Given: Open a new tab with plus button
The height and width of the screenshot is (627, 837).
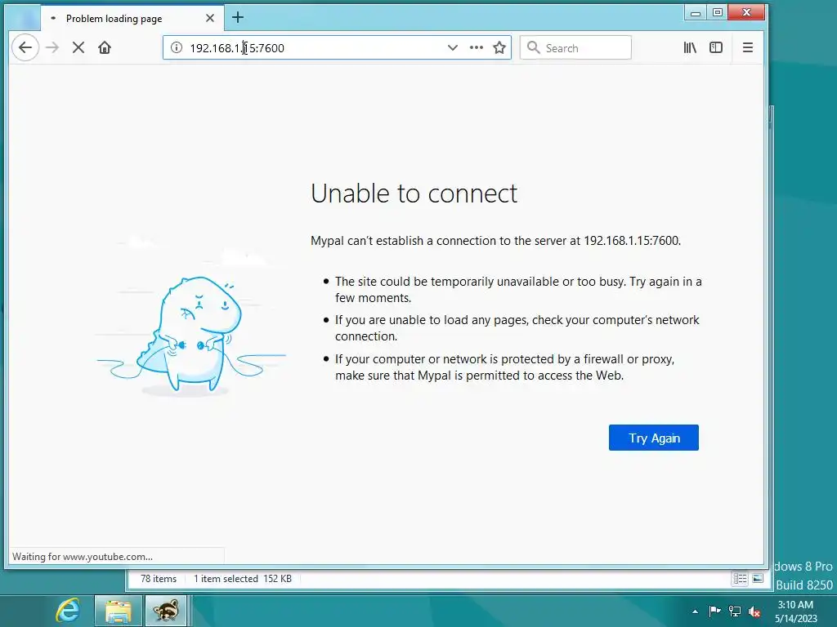Looking at the screenshot, I should 238,18.
